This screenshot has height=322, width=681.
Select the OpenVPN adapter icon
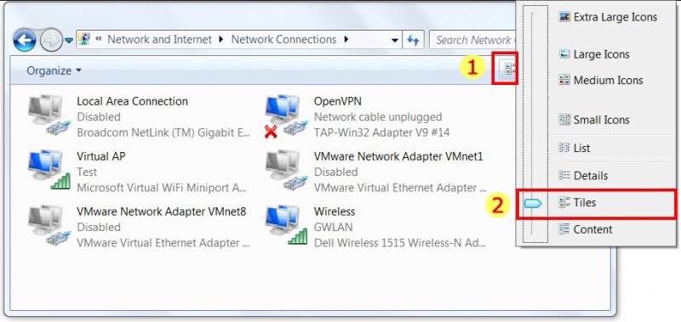coord(285,116)
